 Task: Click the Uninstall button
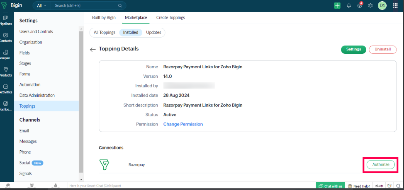pos(382,49)
